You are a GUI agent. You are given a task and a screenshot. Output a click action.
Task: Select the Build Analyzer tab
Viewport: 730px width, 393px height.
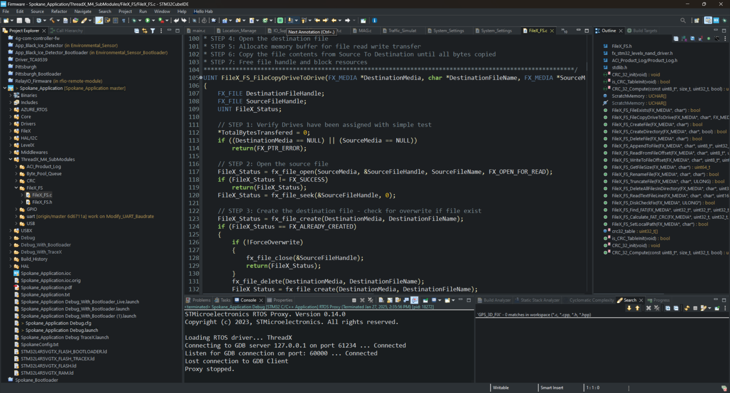point(496,300)
